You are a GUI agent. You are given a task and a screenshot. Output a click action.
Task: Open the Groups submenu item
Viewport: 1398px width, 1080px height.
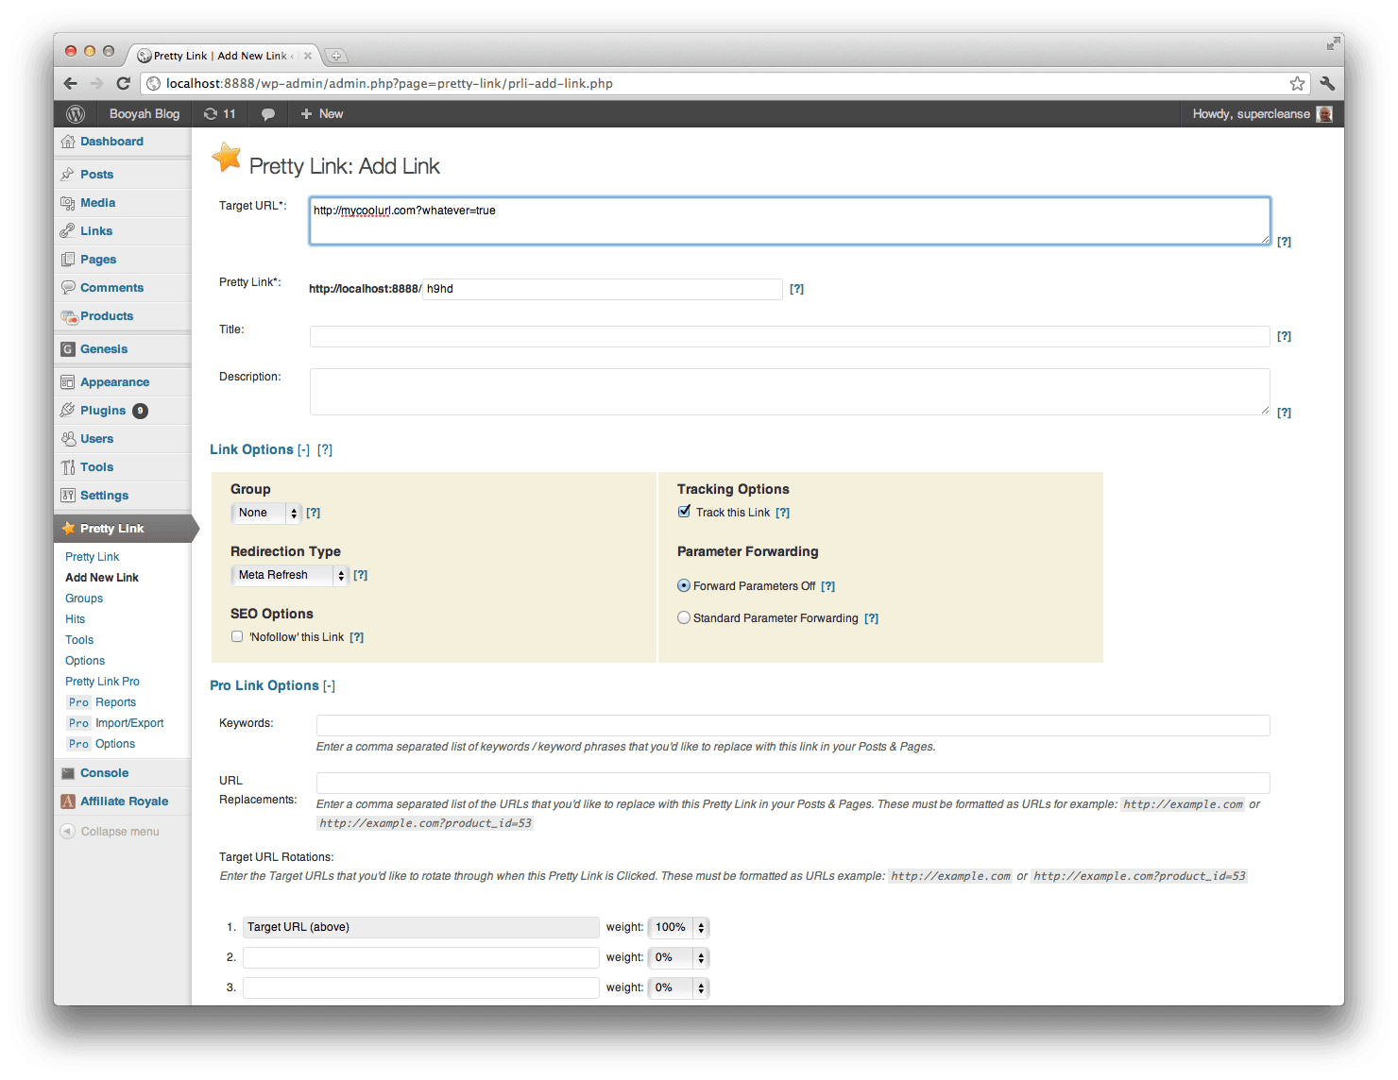pos(84,599)
